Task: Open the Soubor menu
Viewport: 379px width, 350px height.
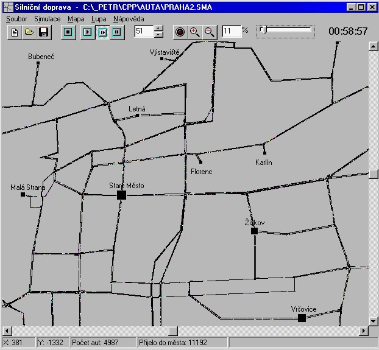Action: tap(16, 19)
